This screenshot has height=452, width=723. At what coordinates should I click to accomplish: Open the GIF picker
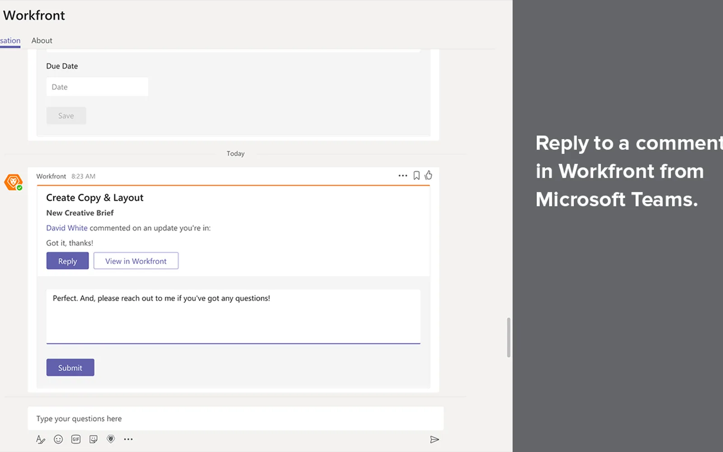pos(76,439)
